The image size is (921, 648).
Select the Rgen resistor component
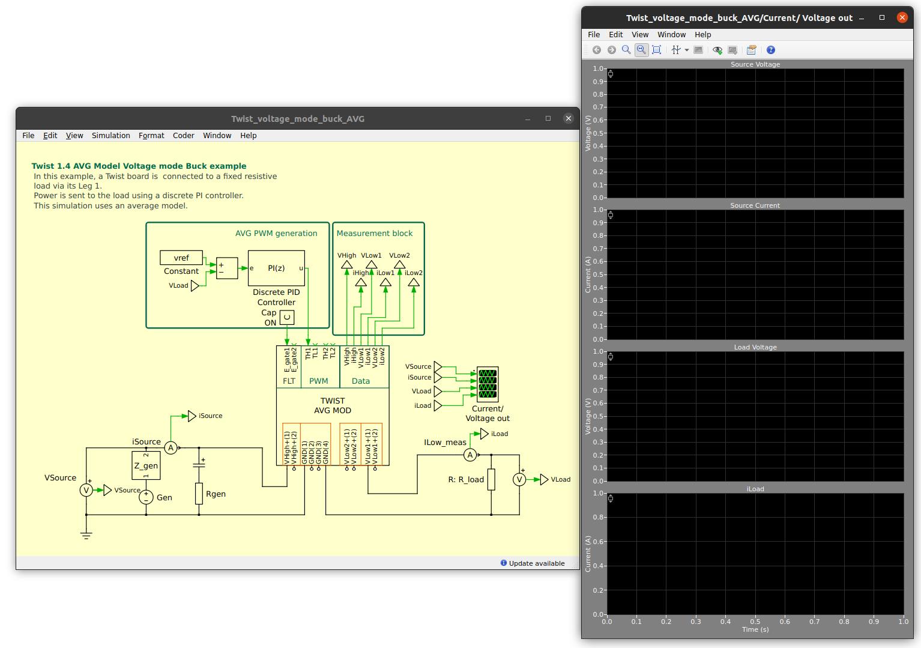pos(199,494)
